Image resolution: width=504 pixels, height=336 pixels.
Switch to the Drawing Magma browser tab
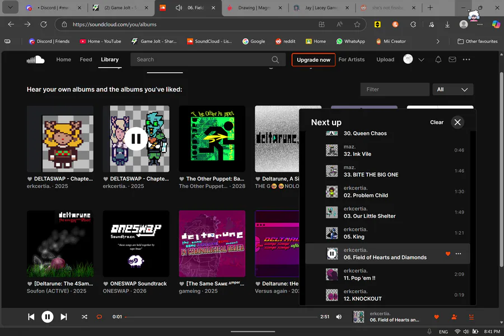[x=254, y=8]
